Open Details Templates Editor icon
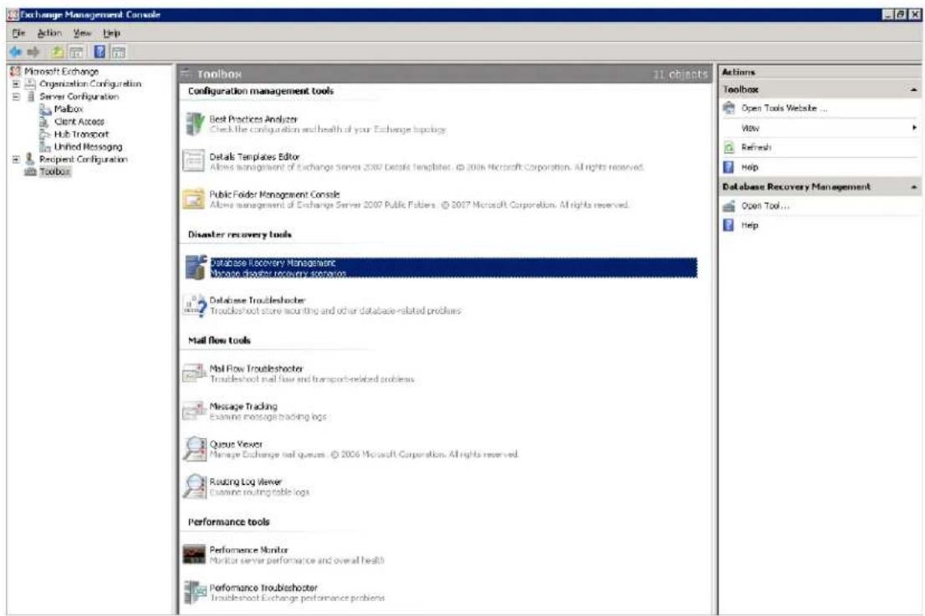 (x=193, y=161)
